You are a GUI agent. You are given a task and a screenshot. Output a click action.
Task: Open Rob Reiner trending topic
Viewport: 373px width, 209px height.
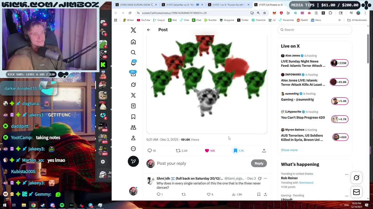click(x=314, y=180)
